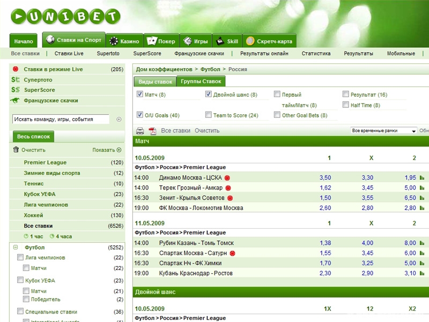The width and height of the screenshot is (429, 322).
Task: Open Premier League in the sidebar list
Action: [x=45, y=162]
